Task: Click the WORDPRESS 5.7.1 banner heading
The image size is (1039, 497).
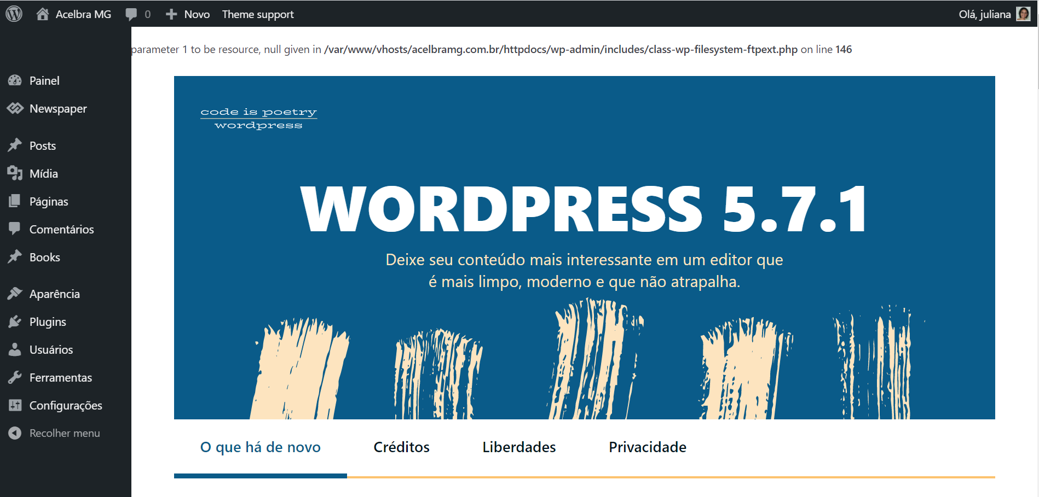Action: pos(584,209)
